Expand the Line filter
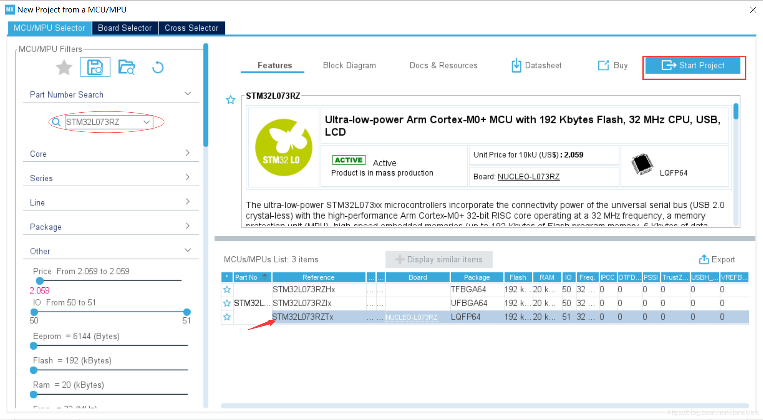Screen dimensions: 763x420 [x=188, y=202]
